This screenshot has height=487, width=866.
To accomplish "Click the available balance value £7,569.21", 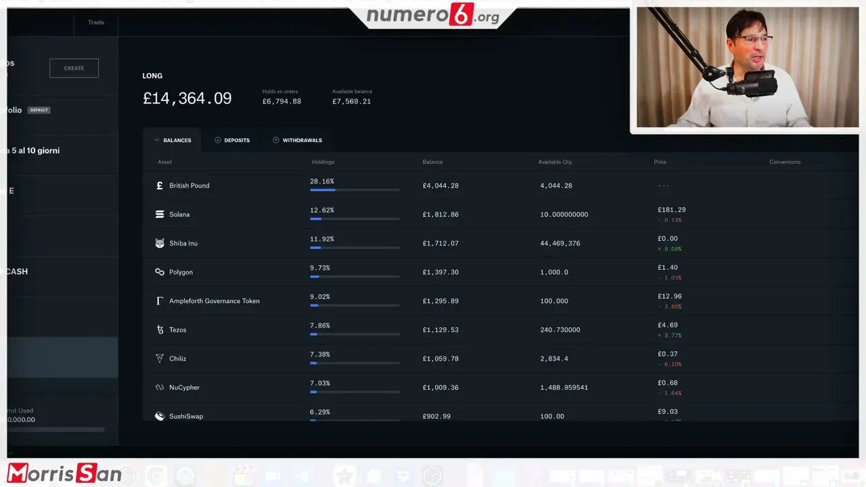I will tap(351, 101).
